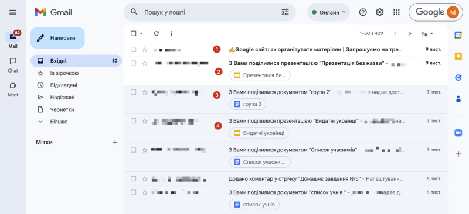This screenshot has width=469, height=214.
Task: Refresh the inbox list
Action: pos(156,33)
